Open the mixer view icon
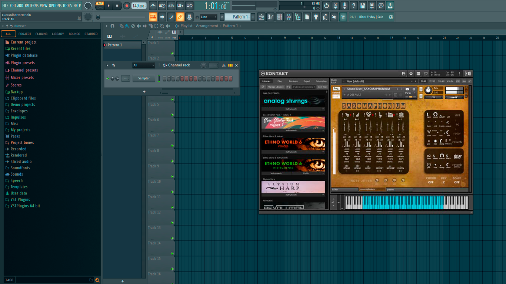 pyautogui.click(x=289, y=17)
